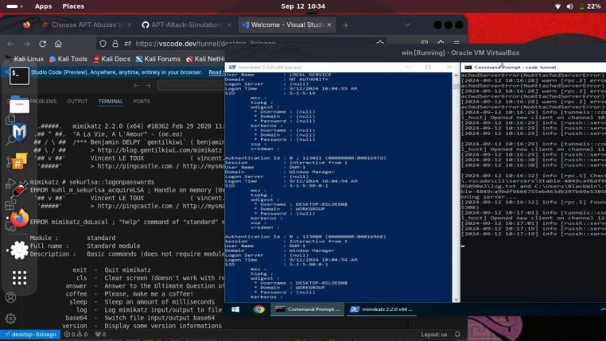Screen dimensions: 606x341
Task: Open the Places menu in top bar
Action: tap(73, 6)
